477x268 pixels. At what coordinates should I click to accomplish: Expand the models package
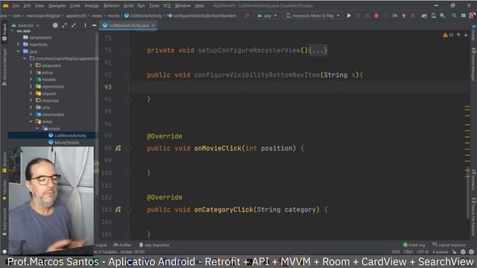(31, 80)
